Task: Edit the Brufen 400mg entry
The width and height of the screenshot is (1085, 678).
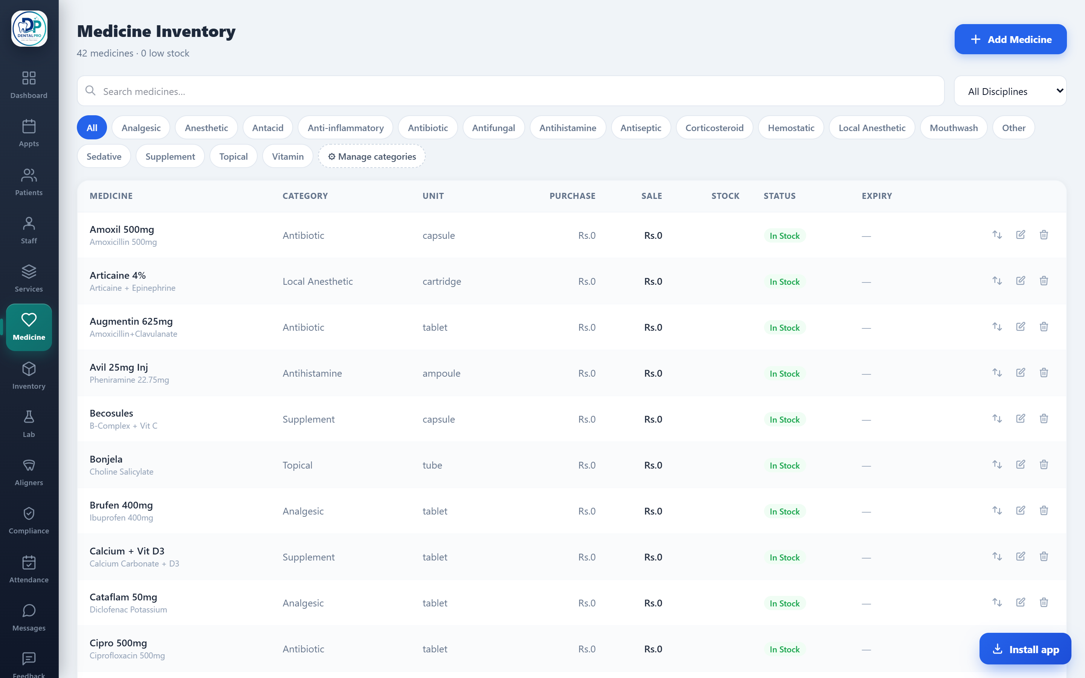Action: click(x=1021, y=510)
